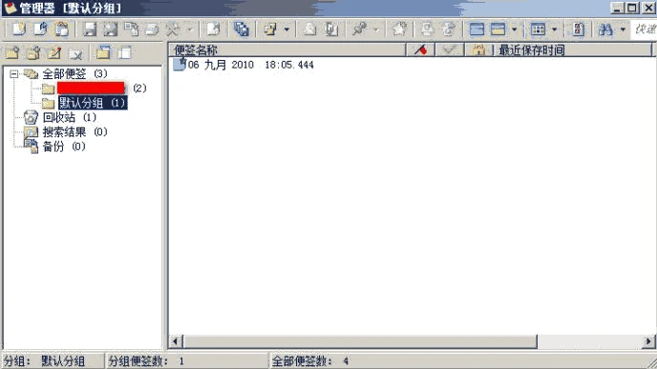Click the horizontal scrollbar left arrow
Screen dimensions: 657x369
(x=176, y=341)
